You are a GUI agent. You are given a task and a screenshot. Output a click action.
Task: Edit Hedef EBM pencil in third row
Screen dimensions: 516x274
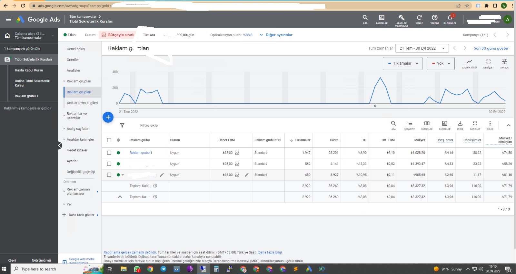246,175
